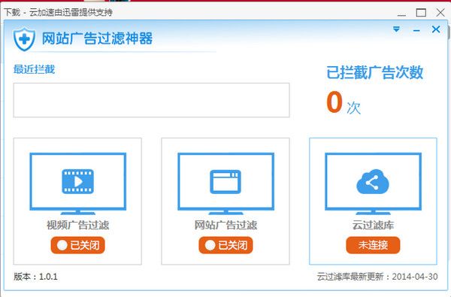Screen dimensions: 451x297
Task: Click the 云过滤库 label
Action: (373, 225)
